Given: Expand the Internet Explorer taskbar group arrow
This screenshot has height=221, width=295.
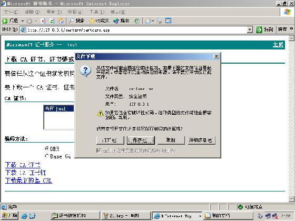Looking at the screenshot, I should pyautogui.click(x=200, y=216).
